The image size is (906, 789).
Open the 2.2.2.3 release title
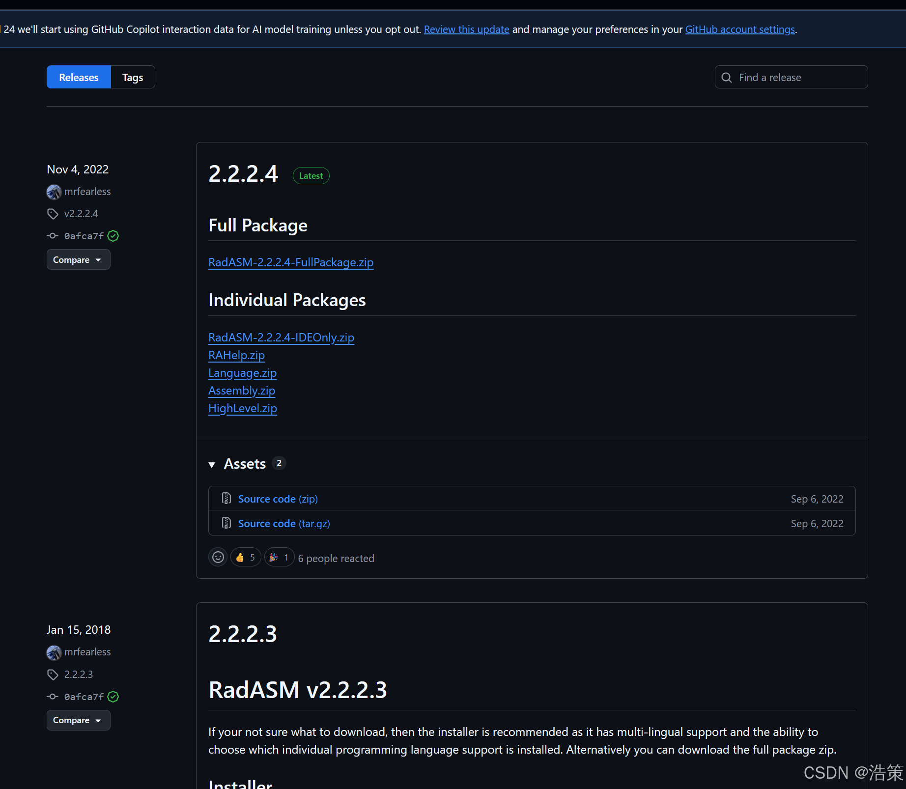pos(243,634)
